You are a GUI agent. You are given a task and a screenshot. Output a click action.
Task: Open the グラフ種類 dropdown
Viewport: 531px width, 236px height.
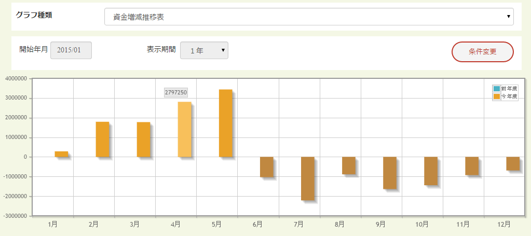point(308,17)
